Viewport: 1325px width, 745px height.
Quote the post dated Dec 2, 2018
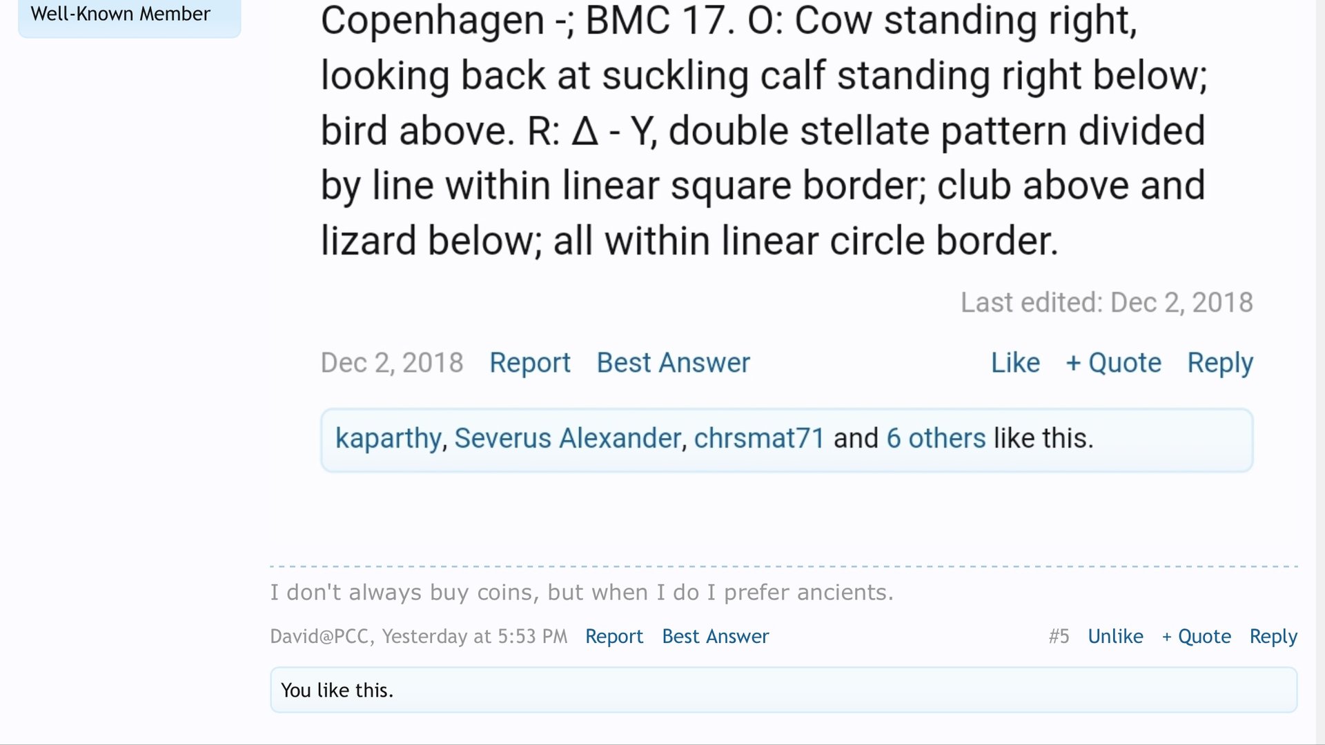[x=1113, y=363]
